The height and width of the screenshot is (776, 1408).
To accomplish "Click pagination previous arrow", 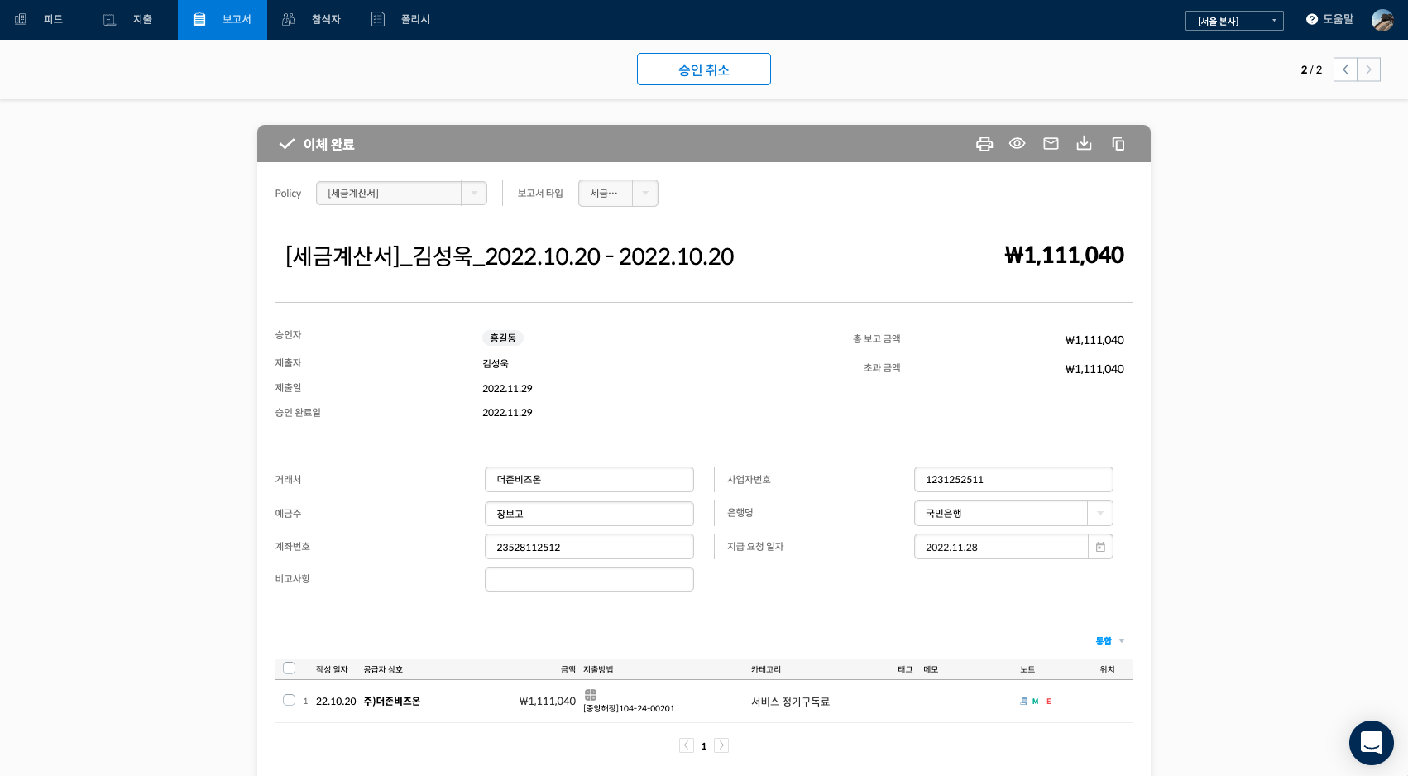I will click(687, 745).
